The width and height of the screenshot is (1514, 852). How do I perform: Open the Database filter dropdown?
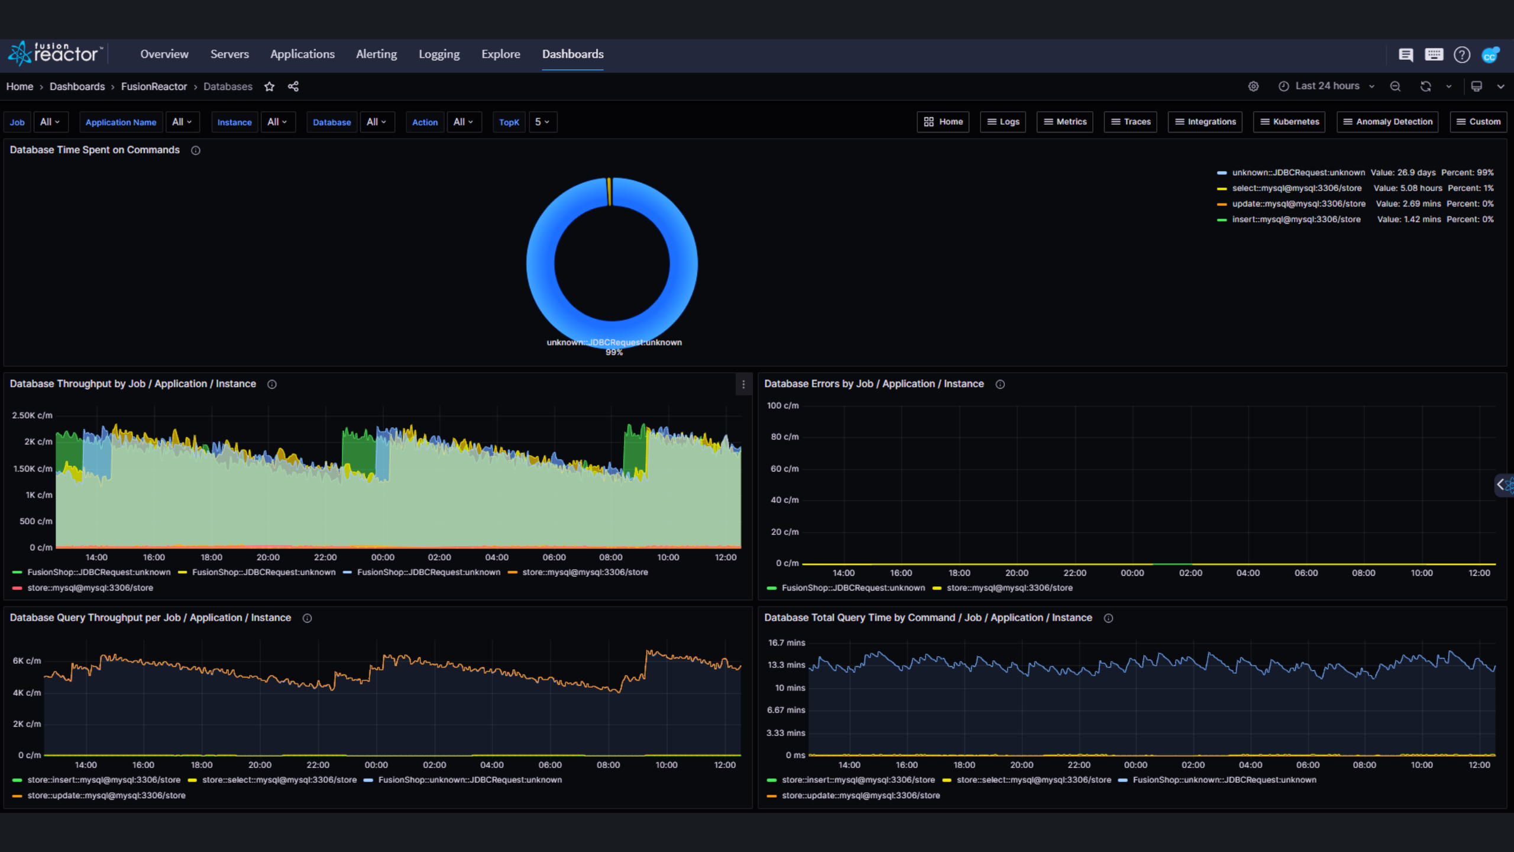pos(377,122)
